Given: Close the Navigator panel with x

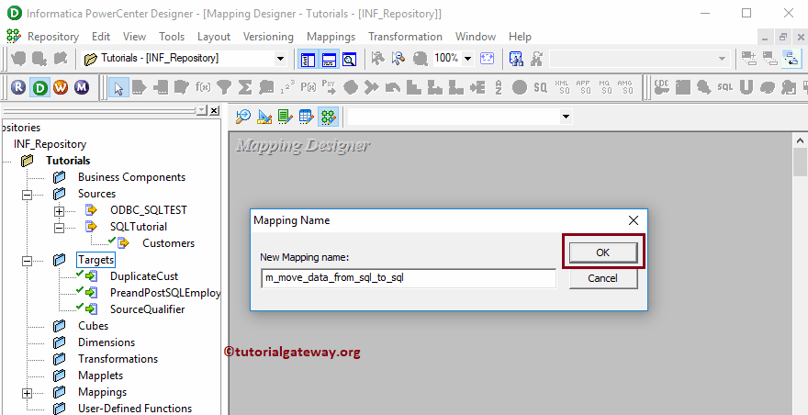Looking at the screenshot, I should pyautogui.click(x=214, y=110).
